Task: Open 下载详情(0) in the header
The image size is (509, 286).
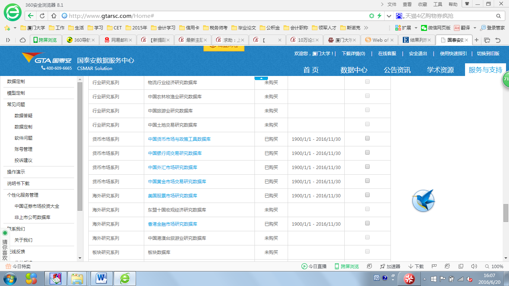Action: click(354, 54)
